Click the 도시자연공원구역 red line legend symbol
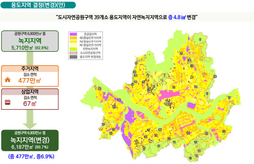The image size is (254, 164). pos(74,53)
